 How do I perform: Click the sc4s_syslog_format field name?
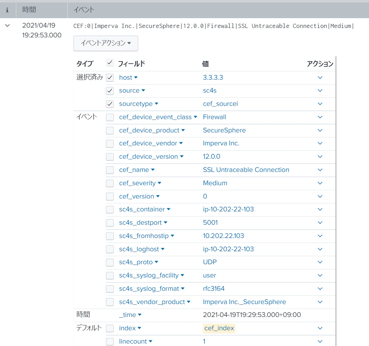(x=149, y=289)
